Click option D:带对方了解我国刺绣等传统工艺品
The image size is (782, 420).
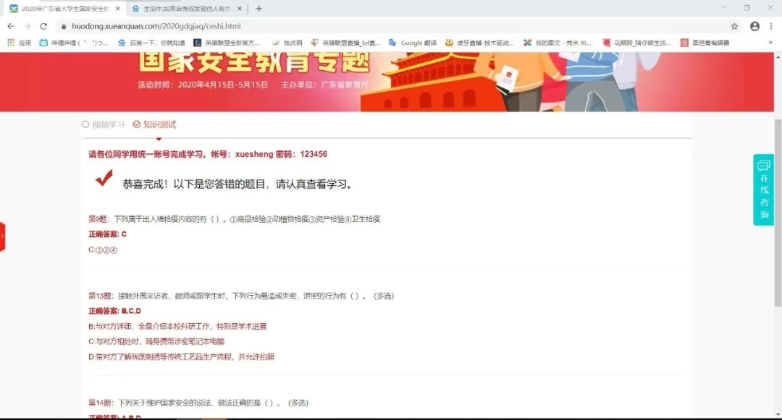(x=182, y=357)
